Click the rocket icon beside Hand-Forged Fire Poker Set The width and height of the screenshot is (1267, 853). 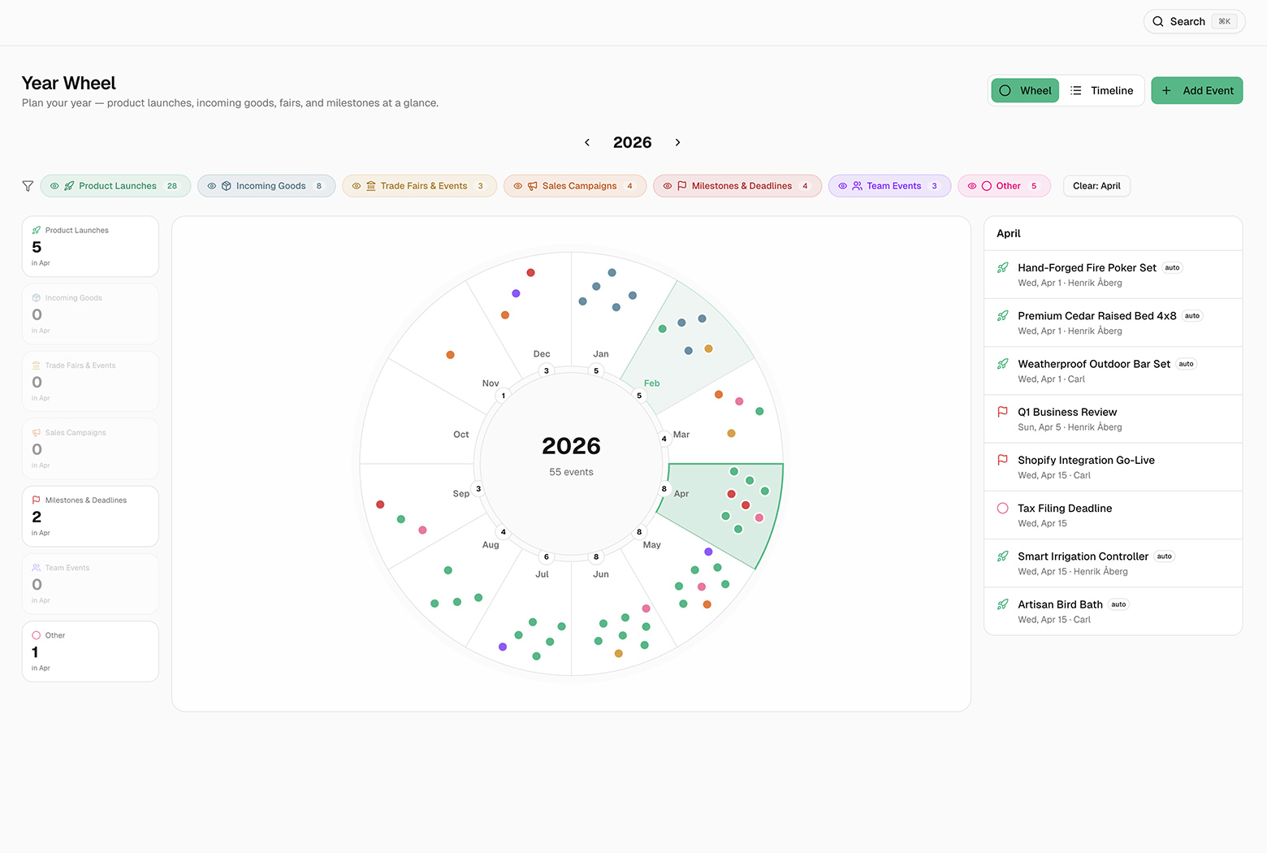[x=1002, y=267]
